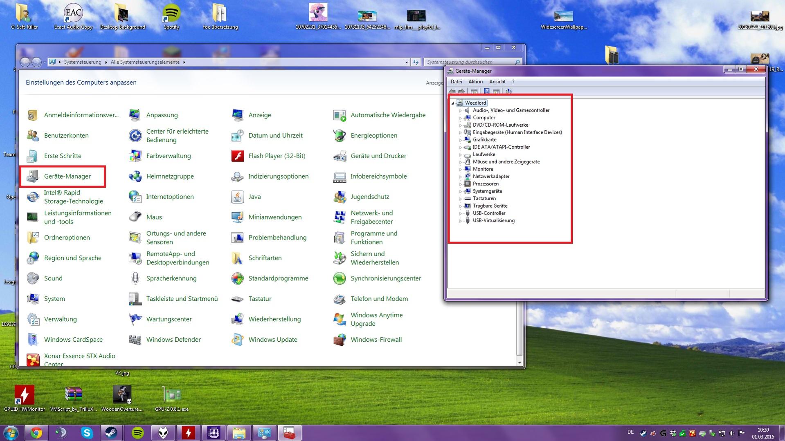Click the Device Manager forward arrow
The width and height of the screenshot is (785, 441).
pyautogui.click(x=461, y=91)
